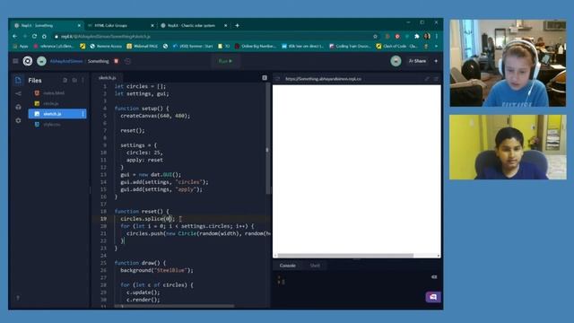Viewport: 574px width, 323px height.
Task: Bookmark this page with star icon
Action: 375,36
